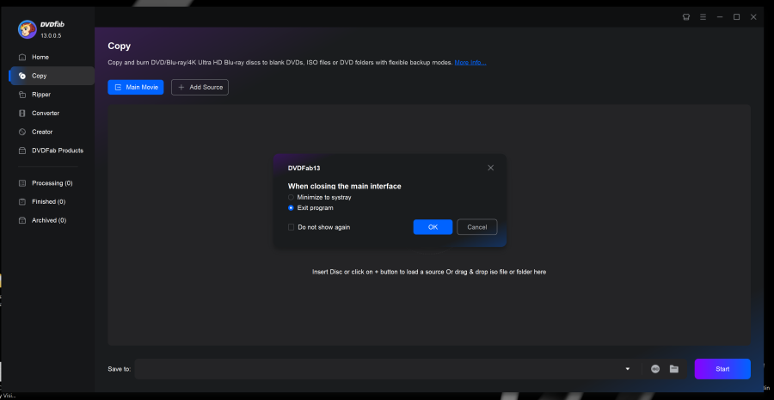Image resolution: width=774 pixels, height=400 pixels.
Task: Click the folder browse icon
Action: 673,369
